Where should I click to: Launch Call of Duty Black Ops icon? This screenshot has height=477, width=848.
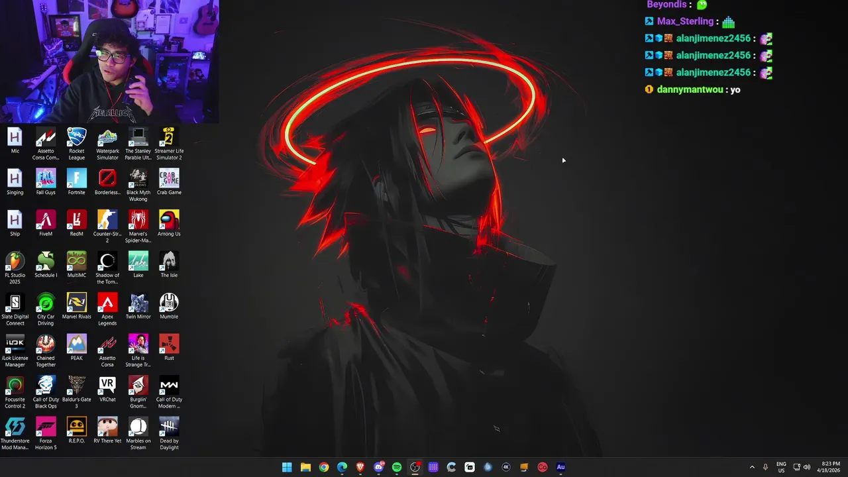[46, 393]
